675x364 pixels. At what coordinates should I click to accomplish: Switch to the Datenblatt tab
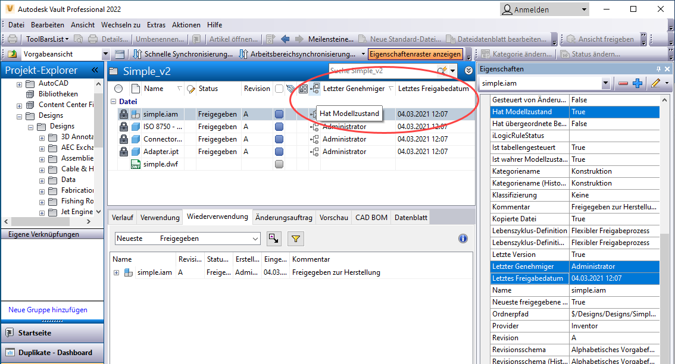point(411,218)
